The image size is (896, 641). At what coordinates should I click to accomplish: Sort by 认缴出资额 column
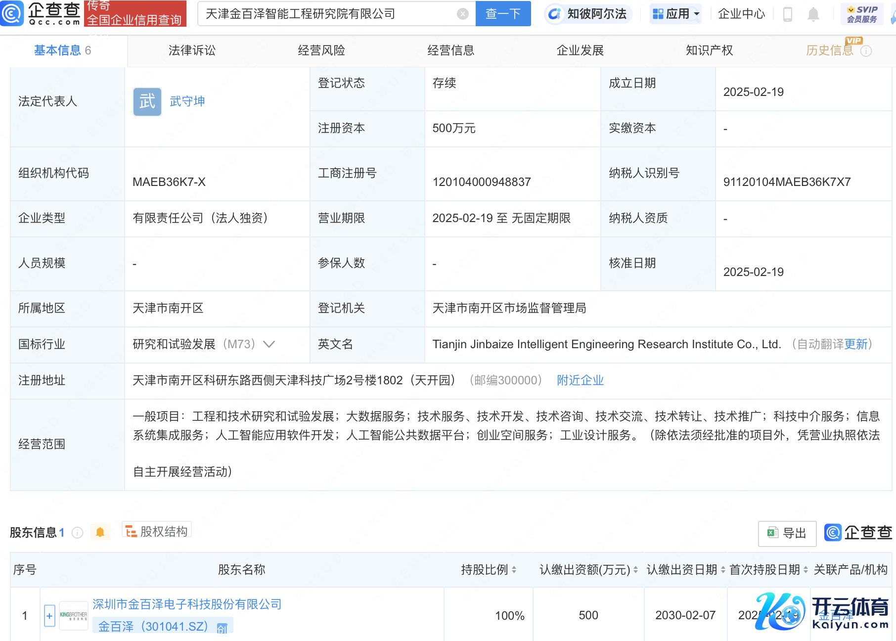[635, 570]
